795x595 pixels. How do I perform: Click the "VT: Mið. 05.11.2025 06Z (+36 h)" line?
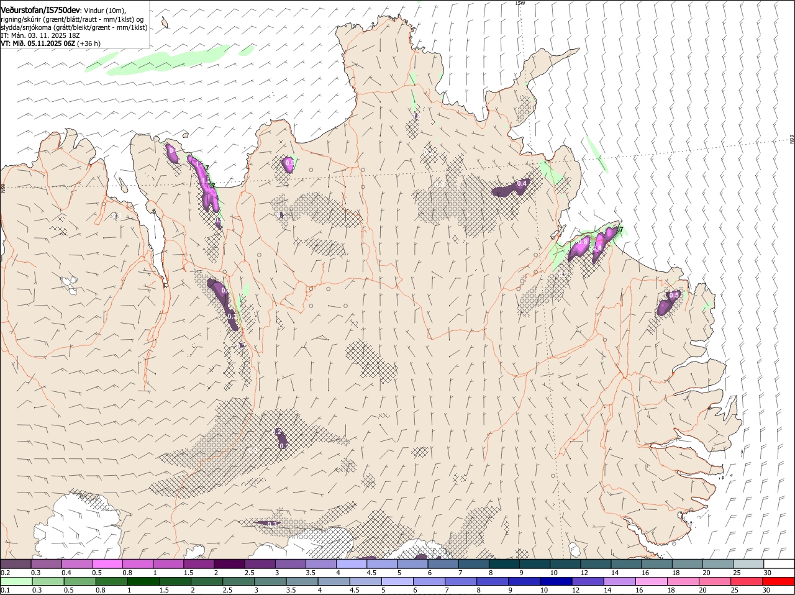[x=50, y=43]
